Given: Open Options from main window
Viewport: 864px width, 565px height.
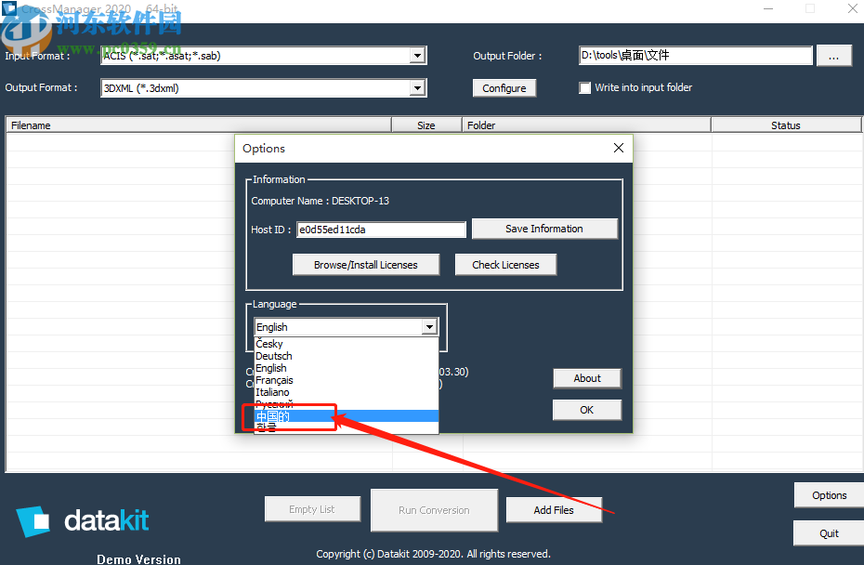Looking at the screenshot, I should coord(829,495).
